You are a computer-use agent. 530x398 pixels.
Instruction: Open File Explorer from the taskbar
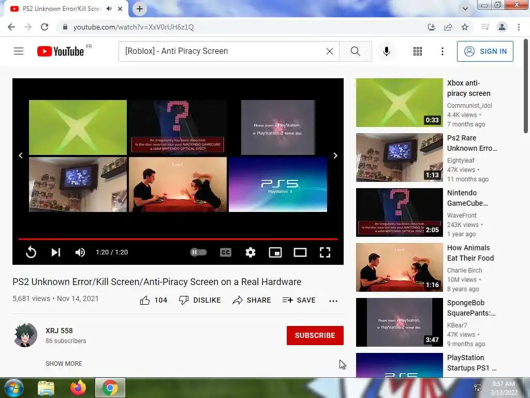(x=46, y=388)
